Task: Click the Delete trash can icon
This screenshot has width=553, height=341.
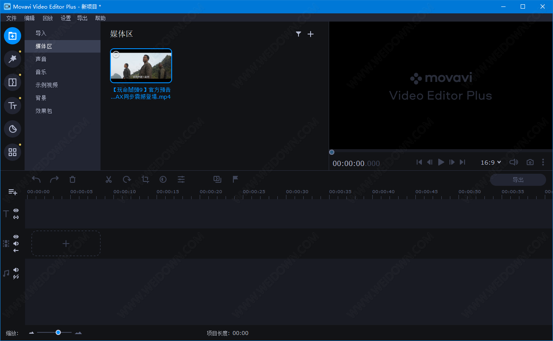Action: [x=72, y=179]
